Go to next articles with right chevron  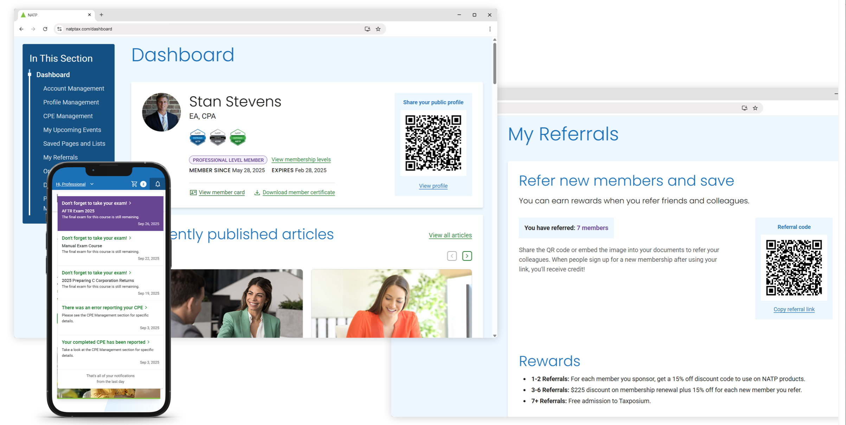click(x=467, y=256)
